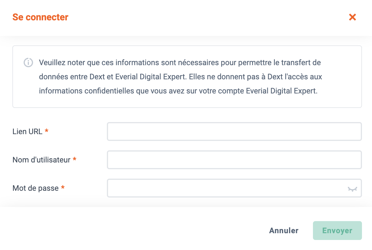Click the notice line starting 'Veuillez noter'
Viewport: 372px width, 250px height.
(180, 63)
